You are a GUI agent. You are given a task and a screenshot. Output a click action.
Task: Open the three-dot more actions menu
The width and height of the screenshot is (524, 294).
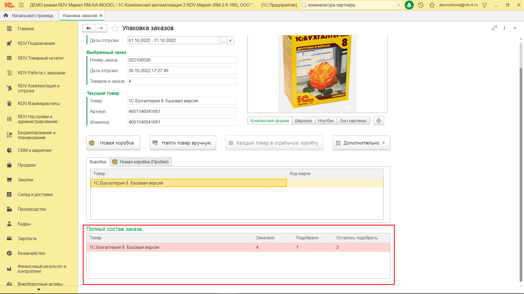coord(504,28)
